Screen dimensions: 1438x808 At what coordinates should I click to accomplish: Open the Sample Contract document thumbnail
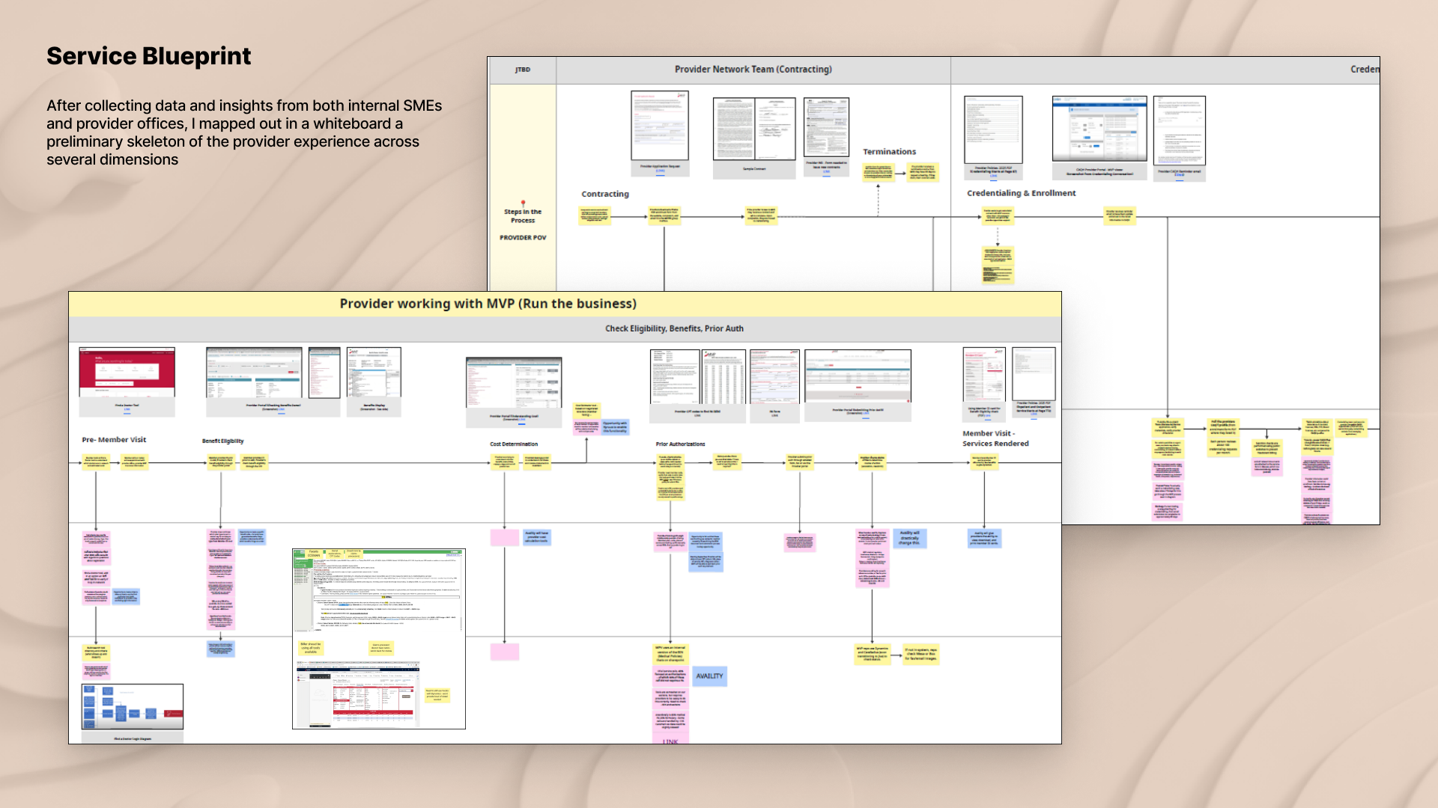point(753,129)
